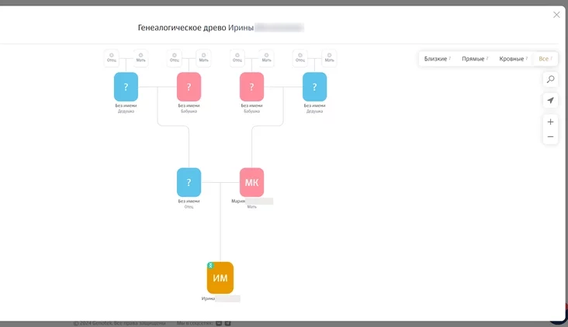Image resolution: width=568 pixels, height=327 pixels.
Task: Open the search tool with magnifier icon
Action: tap(550, 79)
